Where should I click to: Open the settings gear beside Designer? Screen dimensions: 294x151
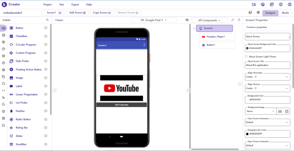[x=258, y=13]
